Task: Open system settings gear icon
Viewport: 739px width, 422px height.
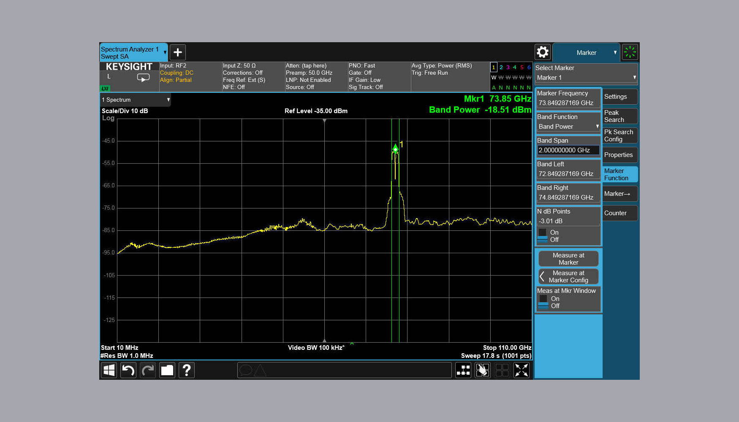Action: 543,52
